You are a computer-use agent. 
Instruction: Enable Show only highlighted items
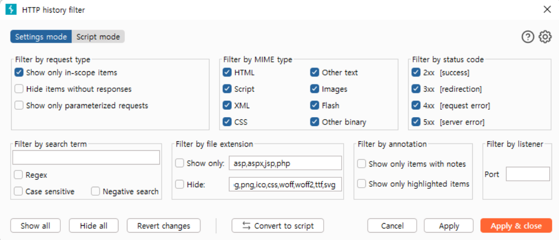coord(361,184)
